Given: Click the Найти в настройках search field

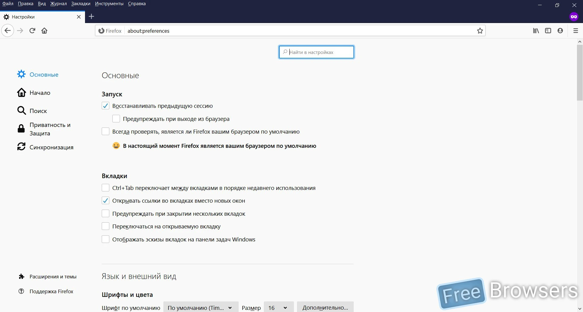Looking at the screenshot, I should click(316, 52).
